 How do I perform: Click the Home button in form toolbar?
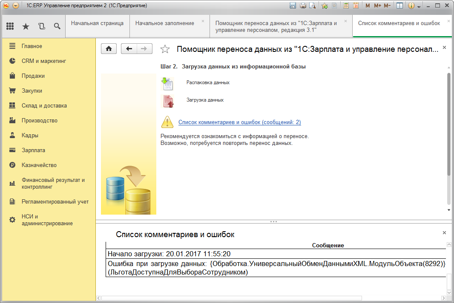pyautogui.click(x=109, y=49)
